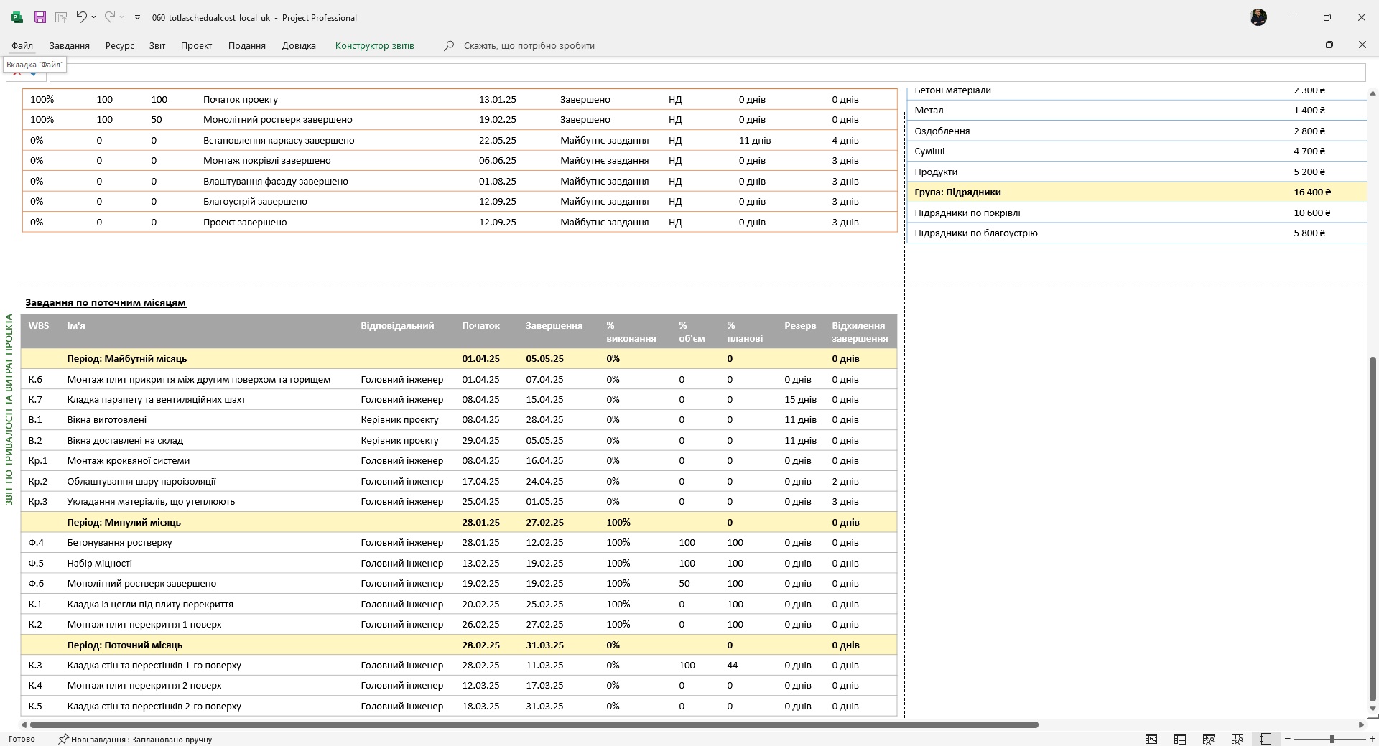This screenshot has height=746, width=1379.
Task: Restore ribbon display options button
Action: (x=1329, y=45)
